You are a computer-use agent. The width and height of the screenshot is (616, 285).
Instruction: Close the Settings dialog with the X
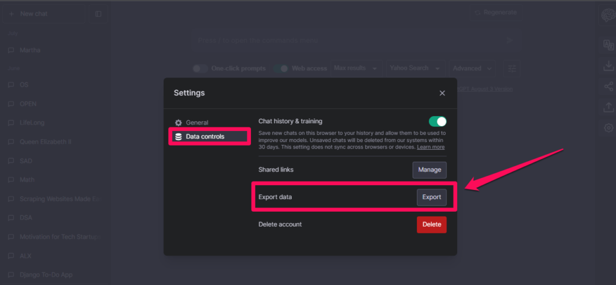[442, 93]
